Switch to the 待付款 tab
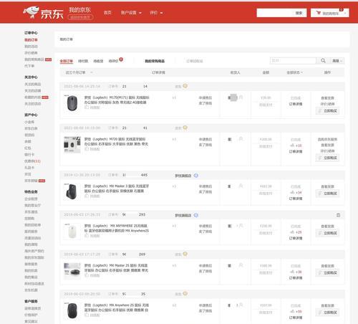 point(83,61)
